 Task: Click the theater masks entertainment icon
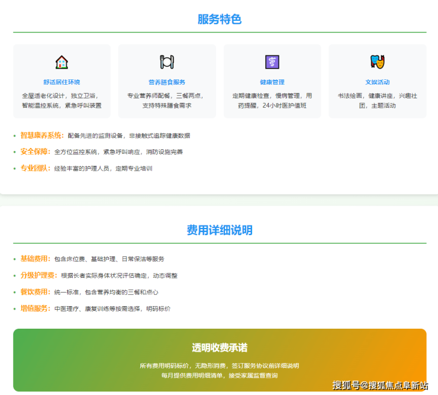tap(377, 62)
